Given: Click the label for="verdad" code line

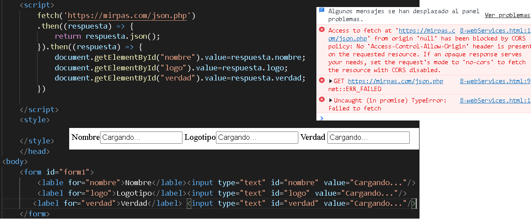Looking at the screenshot, I should coord(225,204).
